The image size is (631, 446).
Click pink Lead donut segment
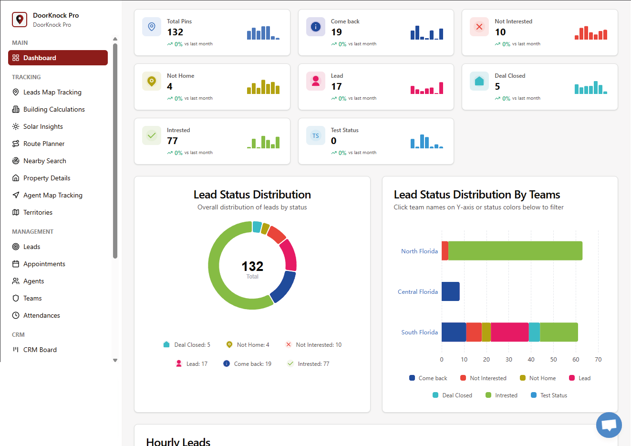(x=290, y=255)
